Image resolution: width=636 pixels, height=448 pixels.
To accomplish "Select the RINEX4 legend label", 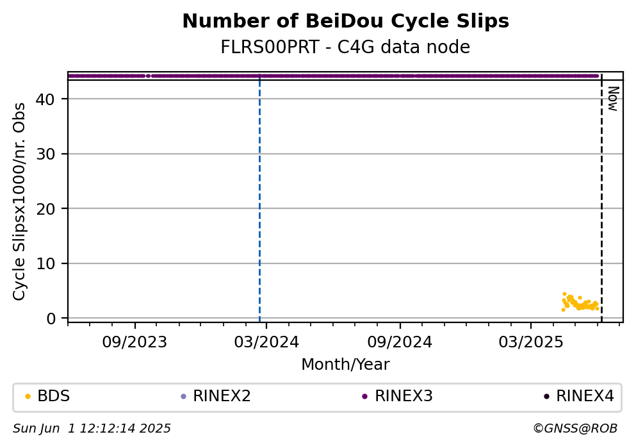I will coord(585,396).
